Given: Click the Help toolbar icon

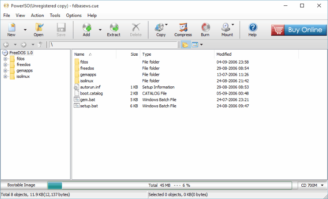Looking at the screenshot, I should pos(253,29).
